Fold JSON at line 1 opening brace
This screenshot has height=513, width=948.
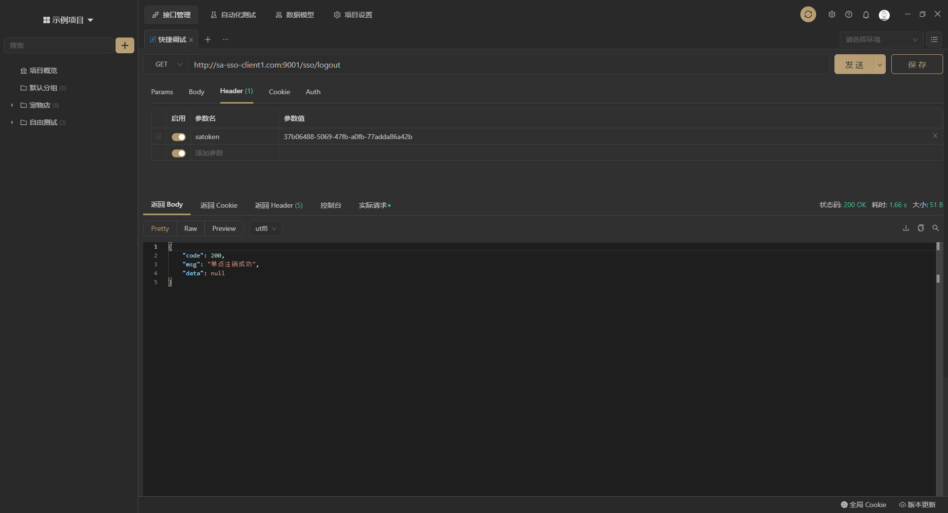170,246
